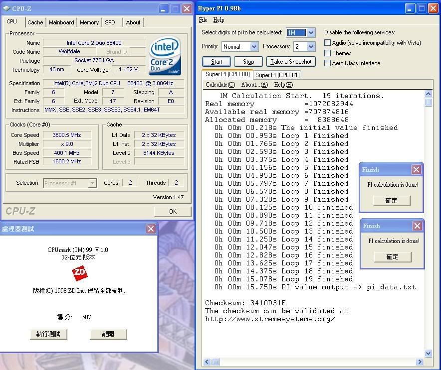Click the Rated FSB value 1600.2 MHz
The height and width of the screenshot is (370, 441).
(x=67, y=162)
